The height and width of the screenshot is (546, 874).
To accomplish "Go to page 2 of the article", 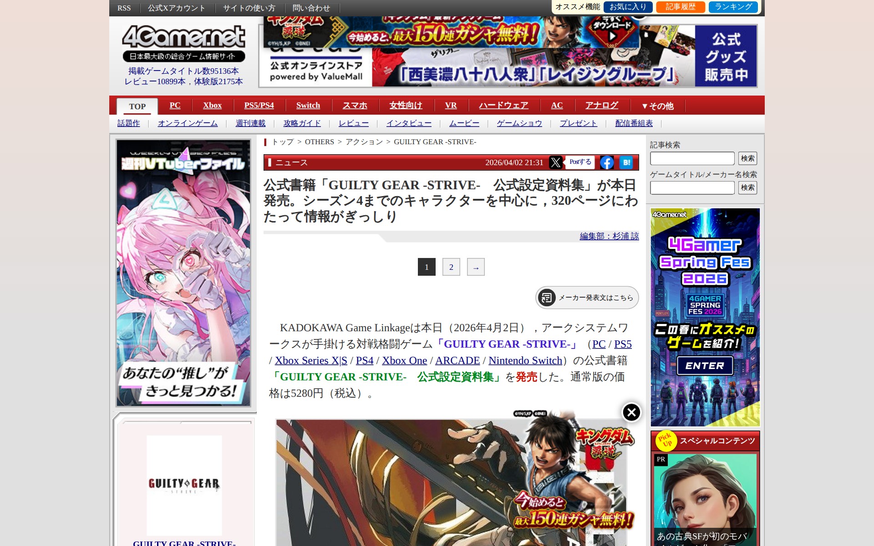I will pos(451,267).
